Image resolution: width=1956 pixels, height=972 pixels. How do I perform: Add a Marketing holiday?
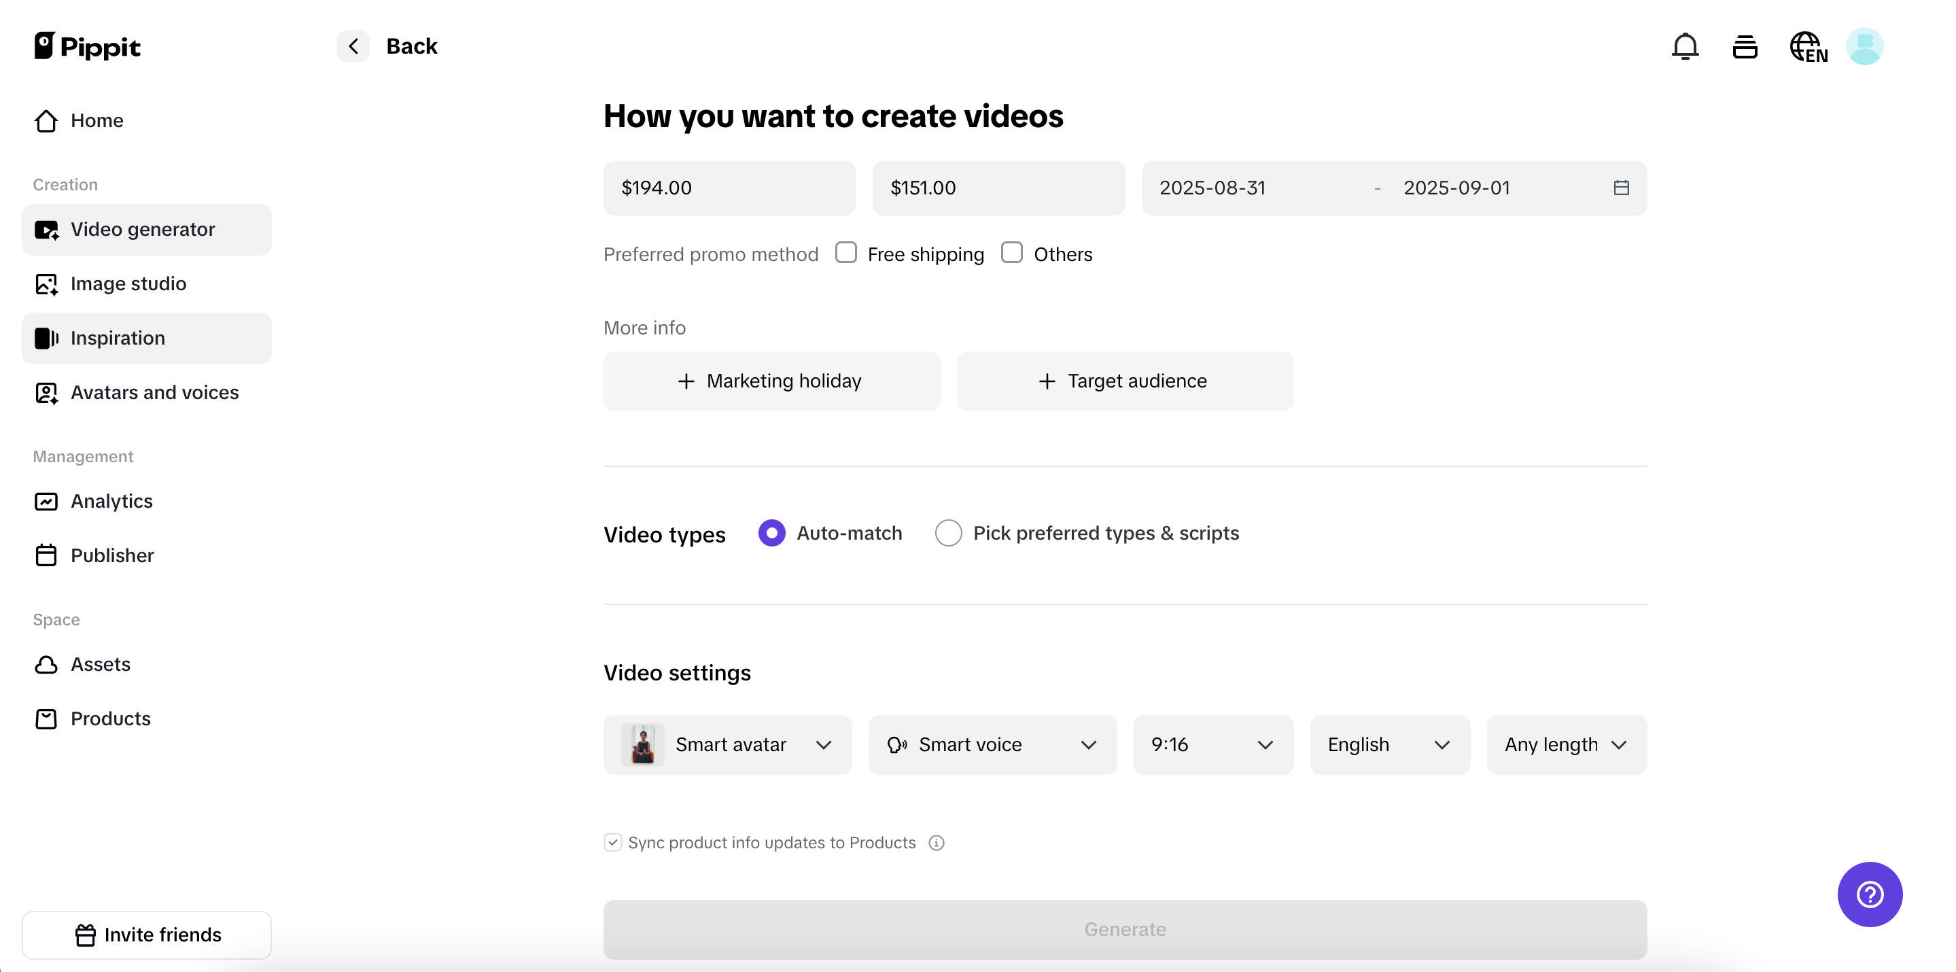coord(771,381)
